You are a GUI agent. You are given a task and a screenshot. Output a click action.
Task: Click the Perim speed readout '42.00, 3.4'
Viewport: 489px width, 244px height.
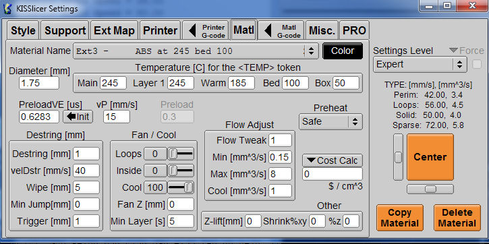[x=443, y=95]
